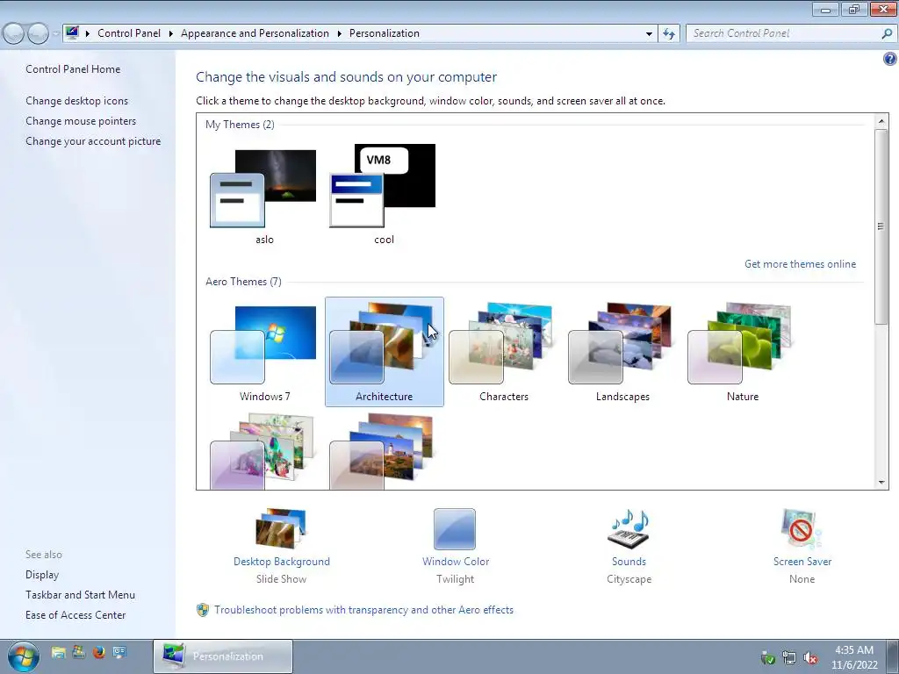Image resolution: width=899 pixels, height=674 pixels.
Task: Open the network tray icon
Action: [789, 658]
